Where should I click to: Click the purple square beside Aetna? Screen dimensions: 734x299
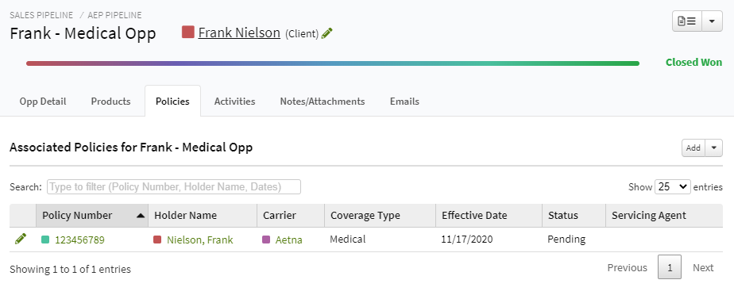[x=266, y=240]
